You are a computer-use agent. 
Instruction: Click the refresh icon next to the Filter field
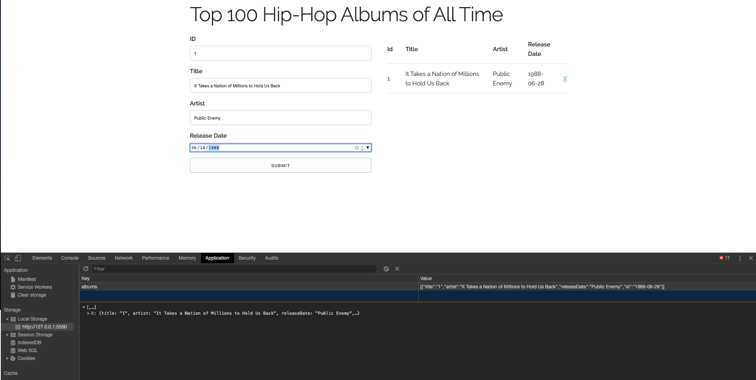pos(86,269)
